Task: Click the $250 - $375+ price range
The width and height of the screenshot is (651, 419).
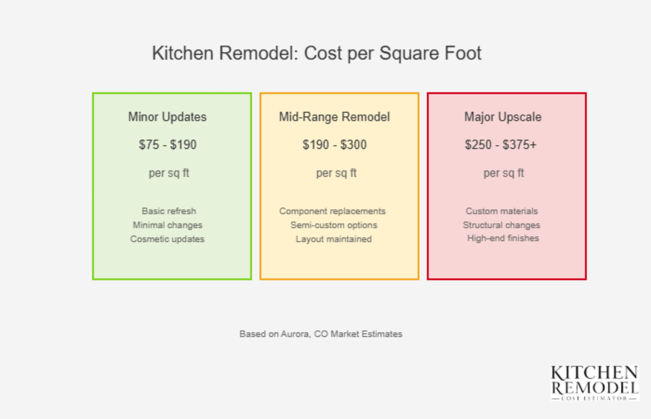Action: tap(500, 145)
